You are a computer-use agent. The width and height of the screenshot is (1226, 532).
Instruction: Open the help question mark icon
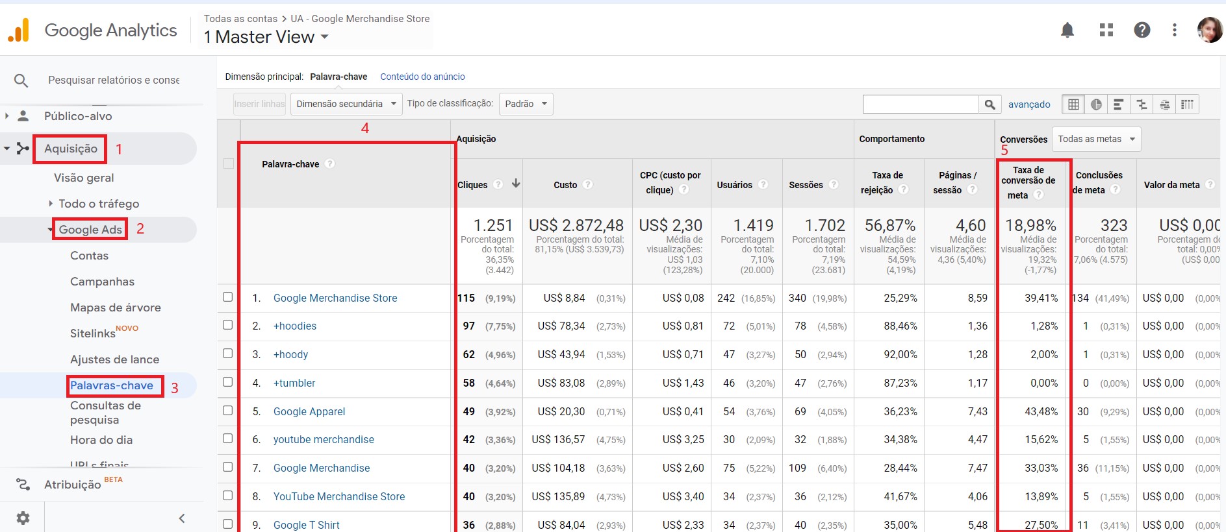[1142, 30]
